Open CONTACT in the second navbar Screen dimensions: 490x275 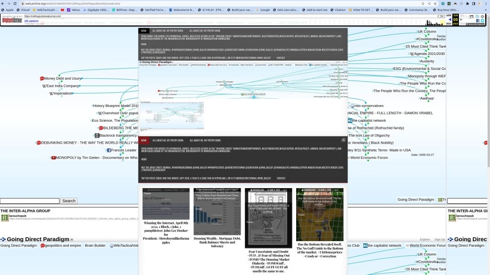(x=281, y=178)
